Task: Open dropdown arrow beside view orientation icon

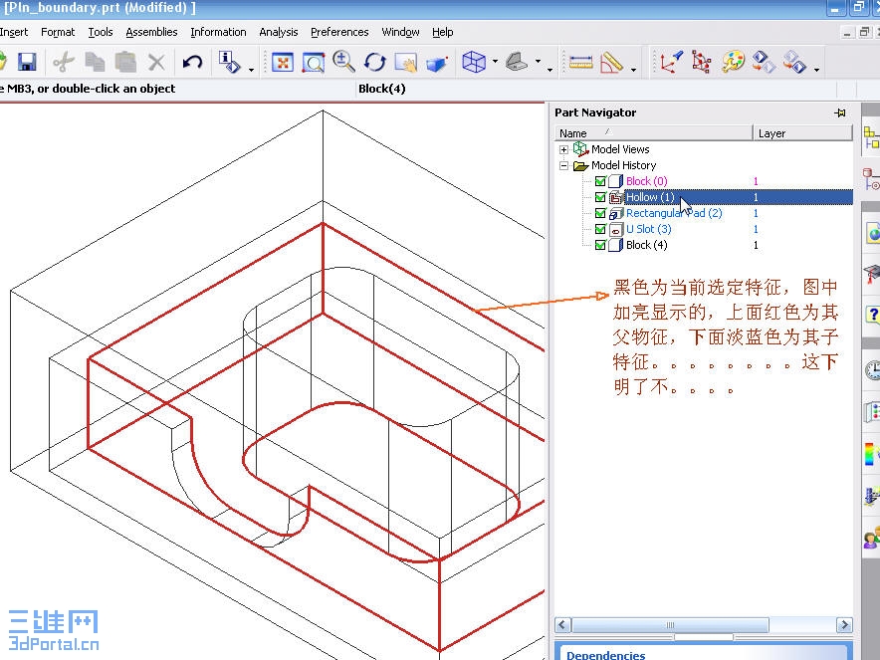Action: (x=538, y=61)
